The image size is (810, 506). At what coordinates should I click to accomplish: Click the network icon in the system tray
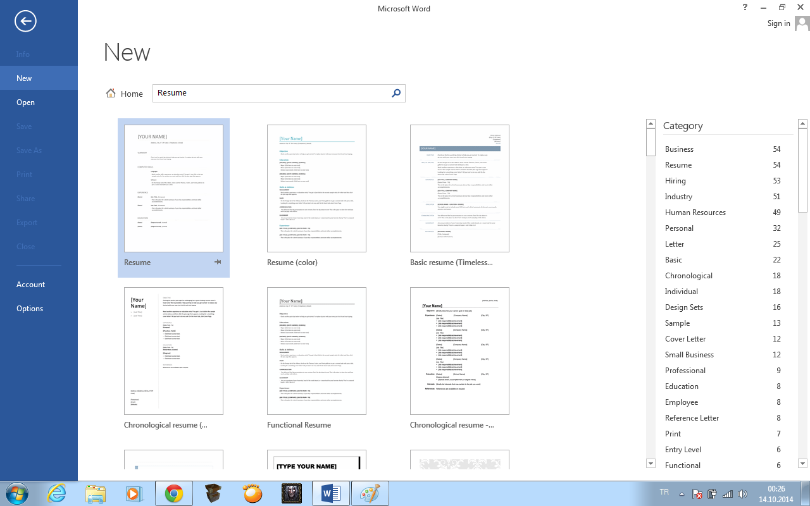coord(728,493)
